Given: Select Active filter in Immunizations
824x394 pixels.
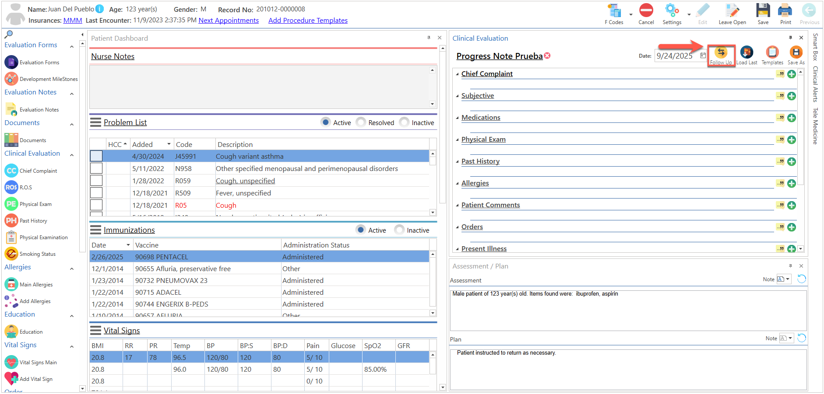Looking at the screenshot, I should (361, 230).
